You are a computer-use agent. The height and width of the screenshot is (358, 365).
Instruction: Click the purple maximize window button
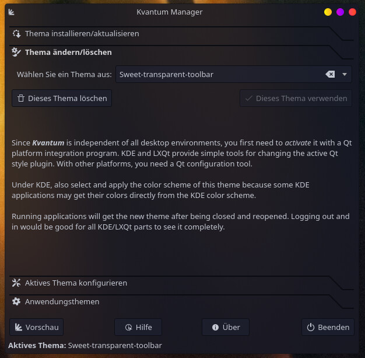pos(340,12)
